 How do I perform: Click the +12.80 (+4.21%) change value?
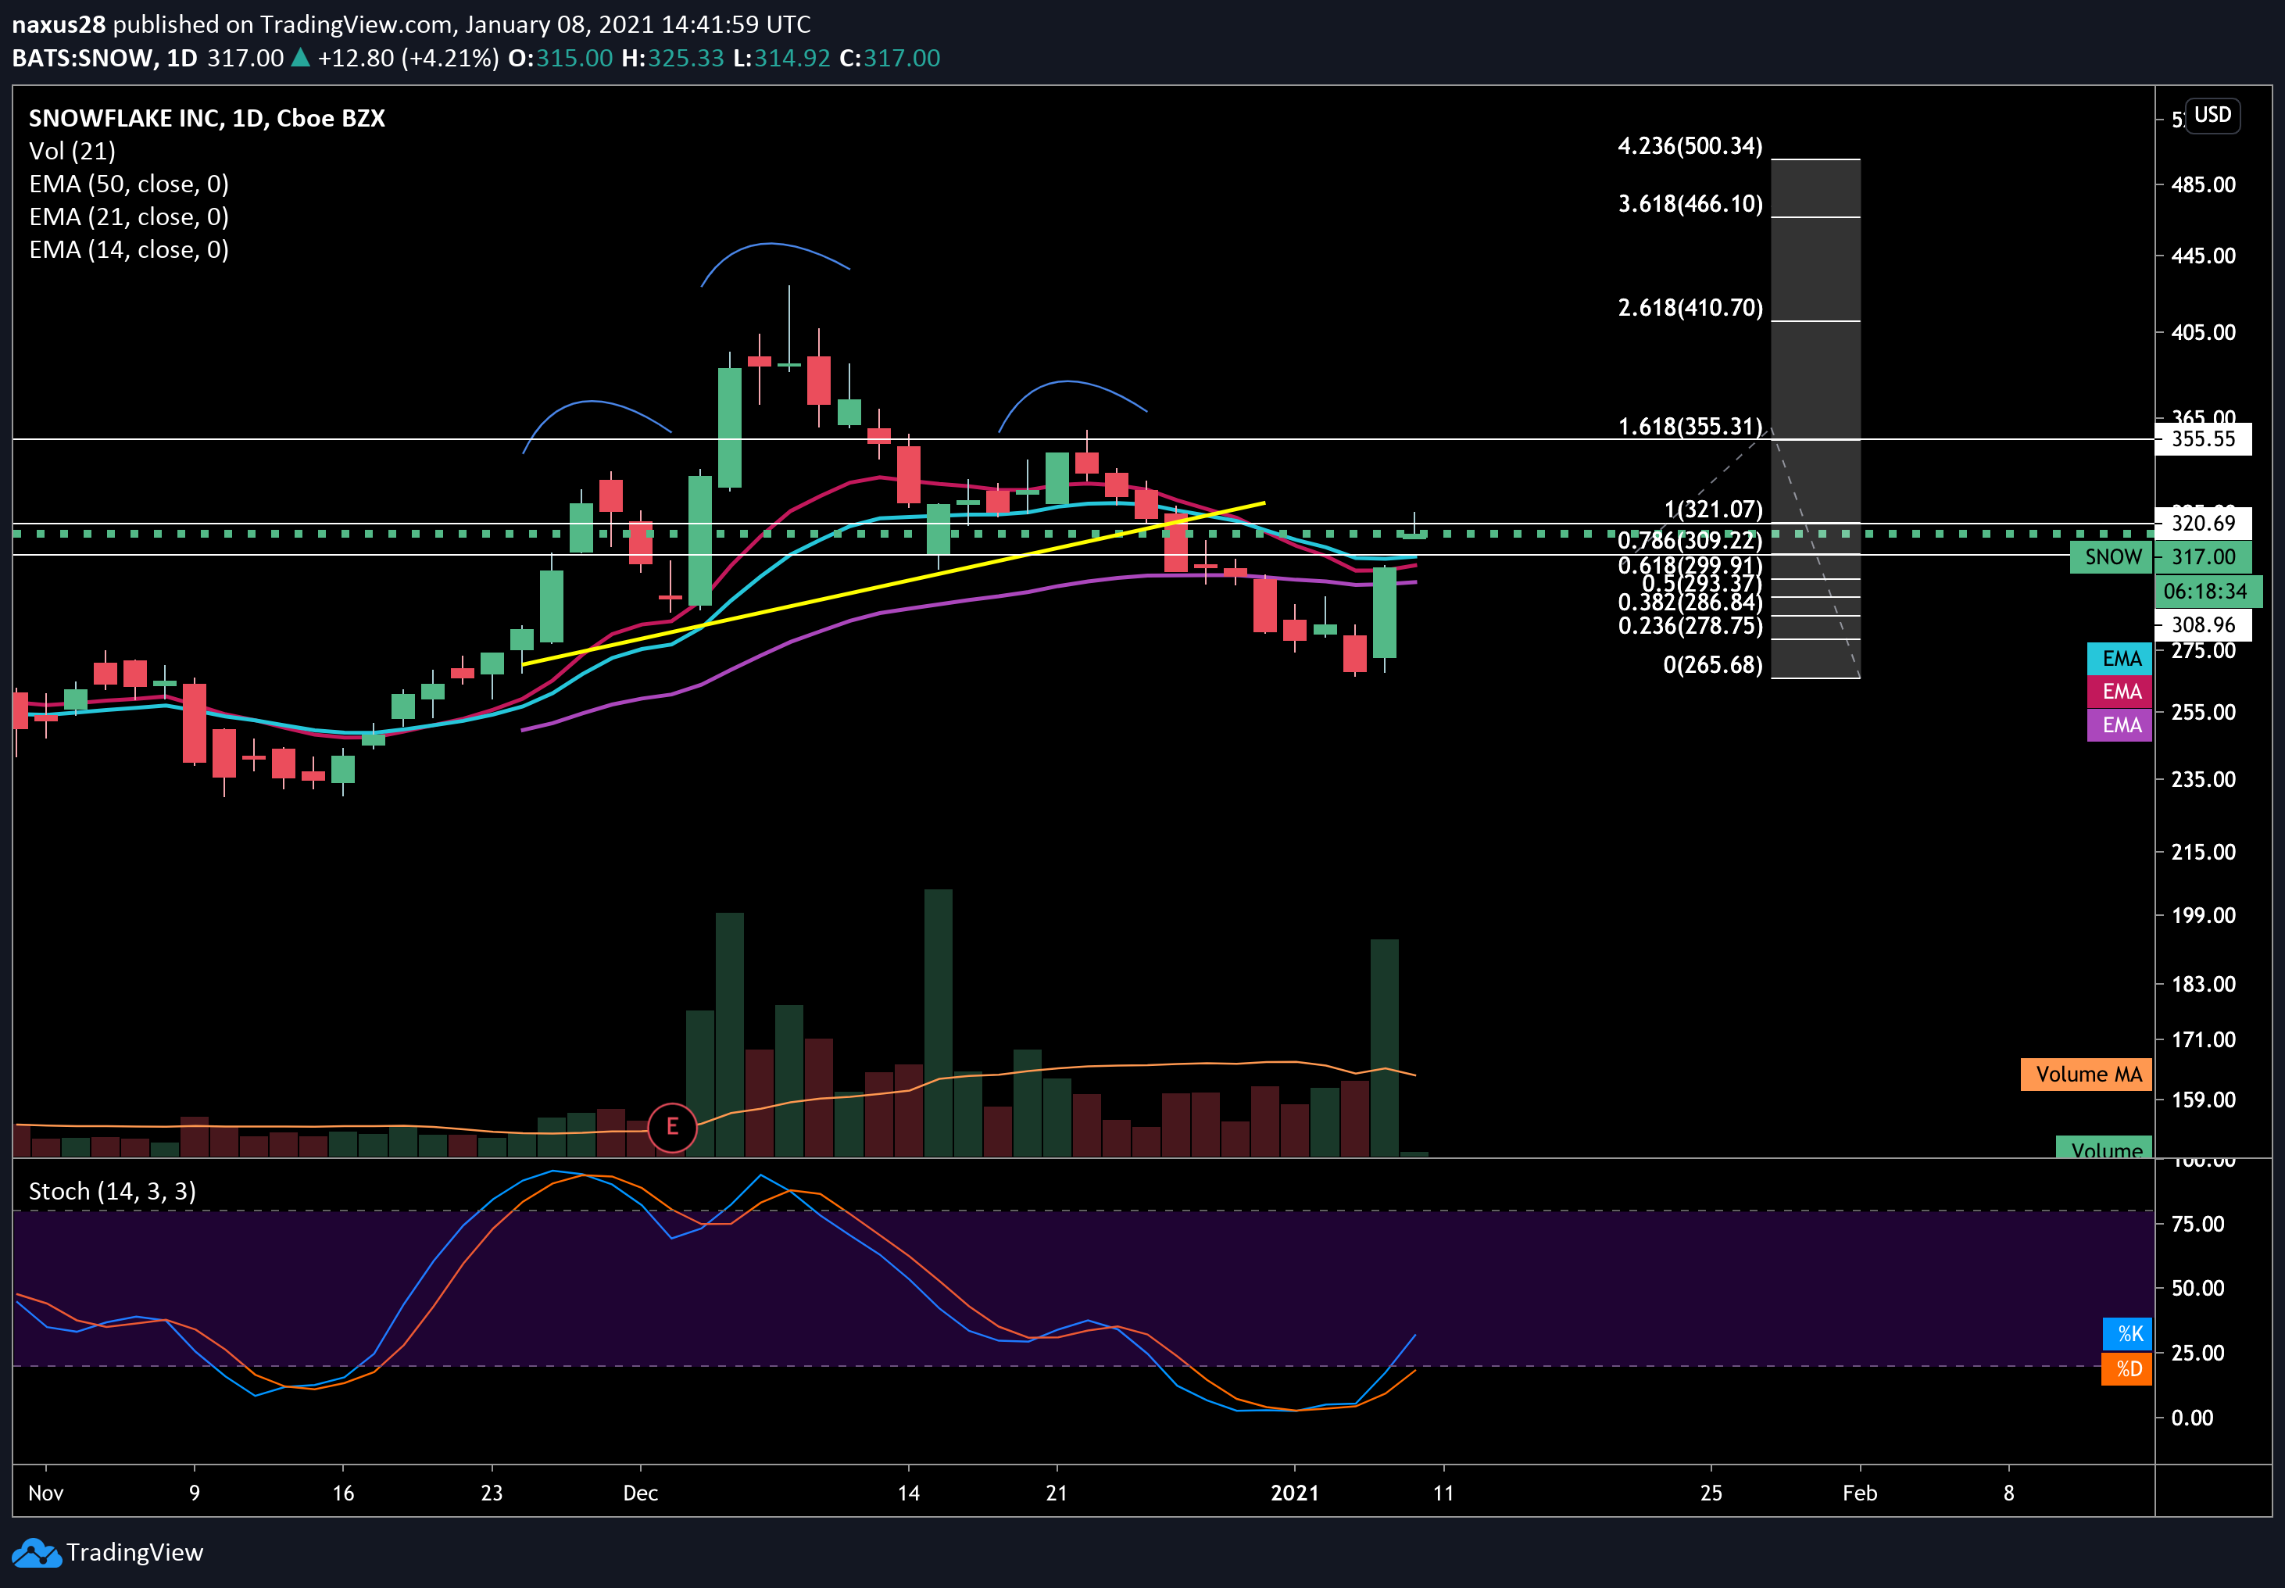click(409, 58)
